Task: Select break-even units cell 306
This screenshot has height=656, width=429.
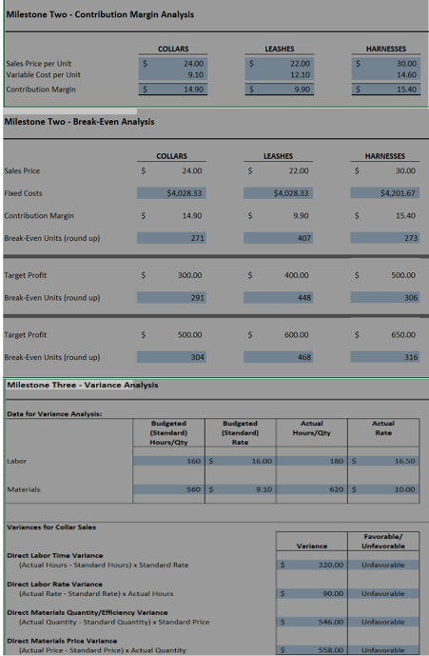Action: (x=384, y=298)
